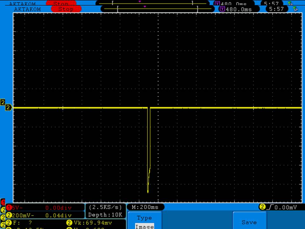
Task: Click the Depth:10K memory depth readout
Action: pos(105,215)
